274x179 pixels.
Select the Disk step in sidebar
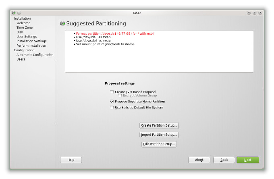click(x=20, y=32)
